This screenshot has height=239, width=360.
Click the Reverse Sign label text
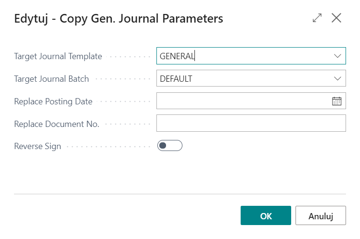point(38,146)
